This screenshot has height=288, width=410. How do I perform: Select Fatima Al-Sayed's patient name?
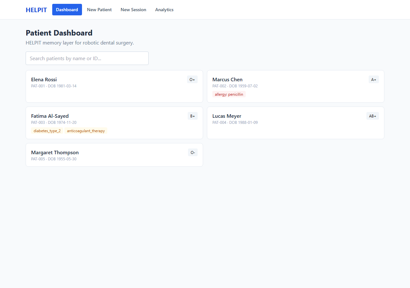(50, 116)
